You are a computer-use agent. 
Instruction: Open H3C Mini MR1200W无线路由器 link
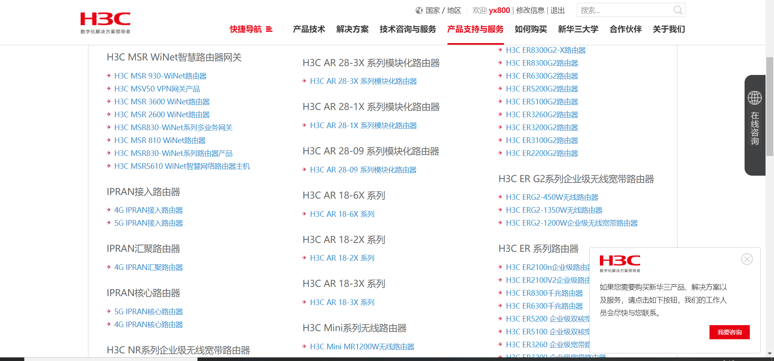[362, 346]
